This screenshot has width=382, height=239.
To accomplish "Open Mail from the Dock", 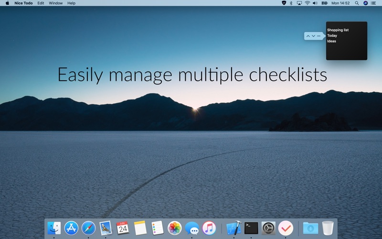I will (x=106, y=228).
